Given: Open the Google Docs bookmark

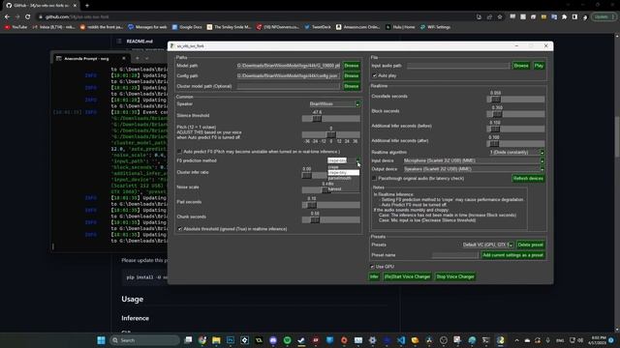Looking at the screenshot, I should [x=187, y=27].
